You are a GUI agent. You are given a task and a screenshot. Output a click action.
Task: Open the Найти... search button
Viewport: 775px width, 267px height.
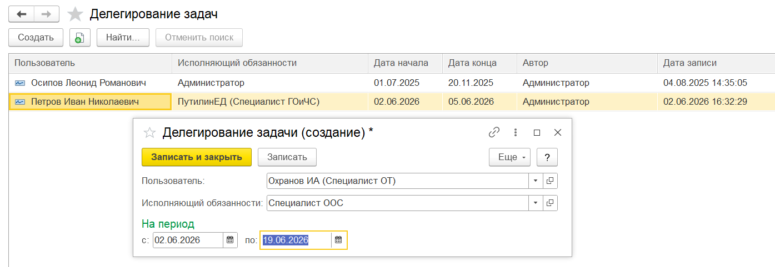click(x=123, y=38)
